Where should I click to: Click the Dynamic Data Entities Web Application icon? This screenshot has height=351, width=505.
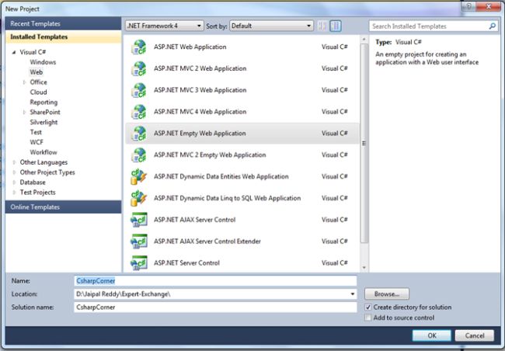139,176
